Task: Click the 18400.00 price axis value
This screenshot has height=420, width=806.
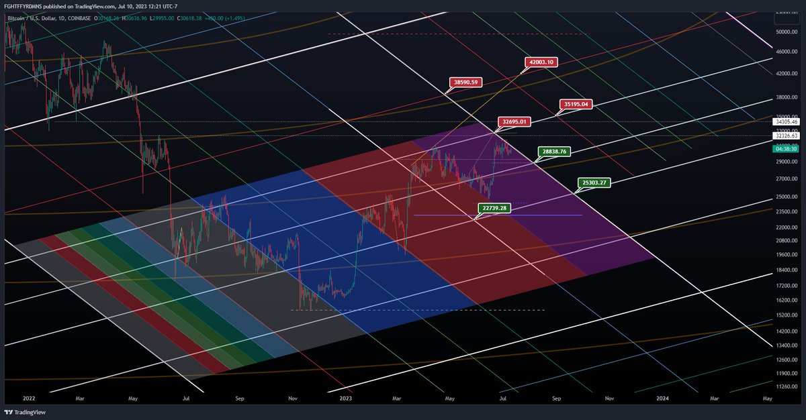Action: (x=785, y=270)
